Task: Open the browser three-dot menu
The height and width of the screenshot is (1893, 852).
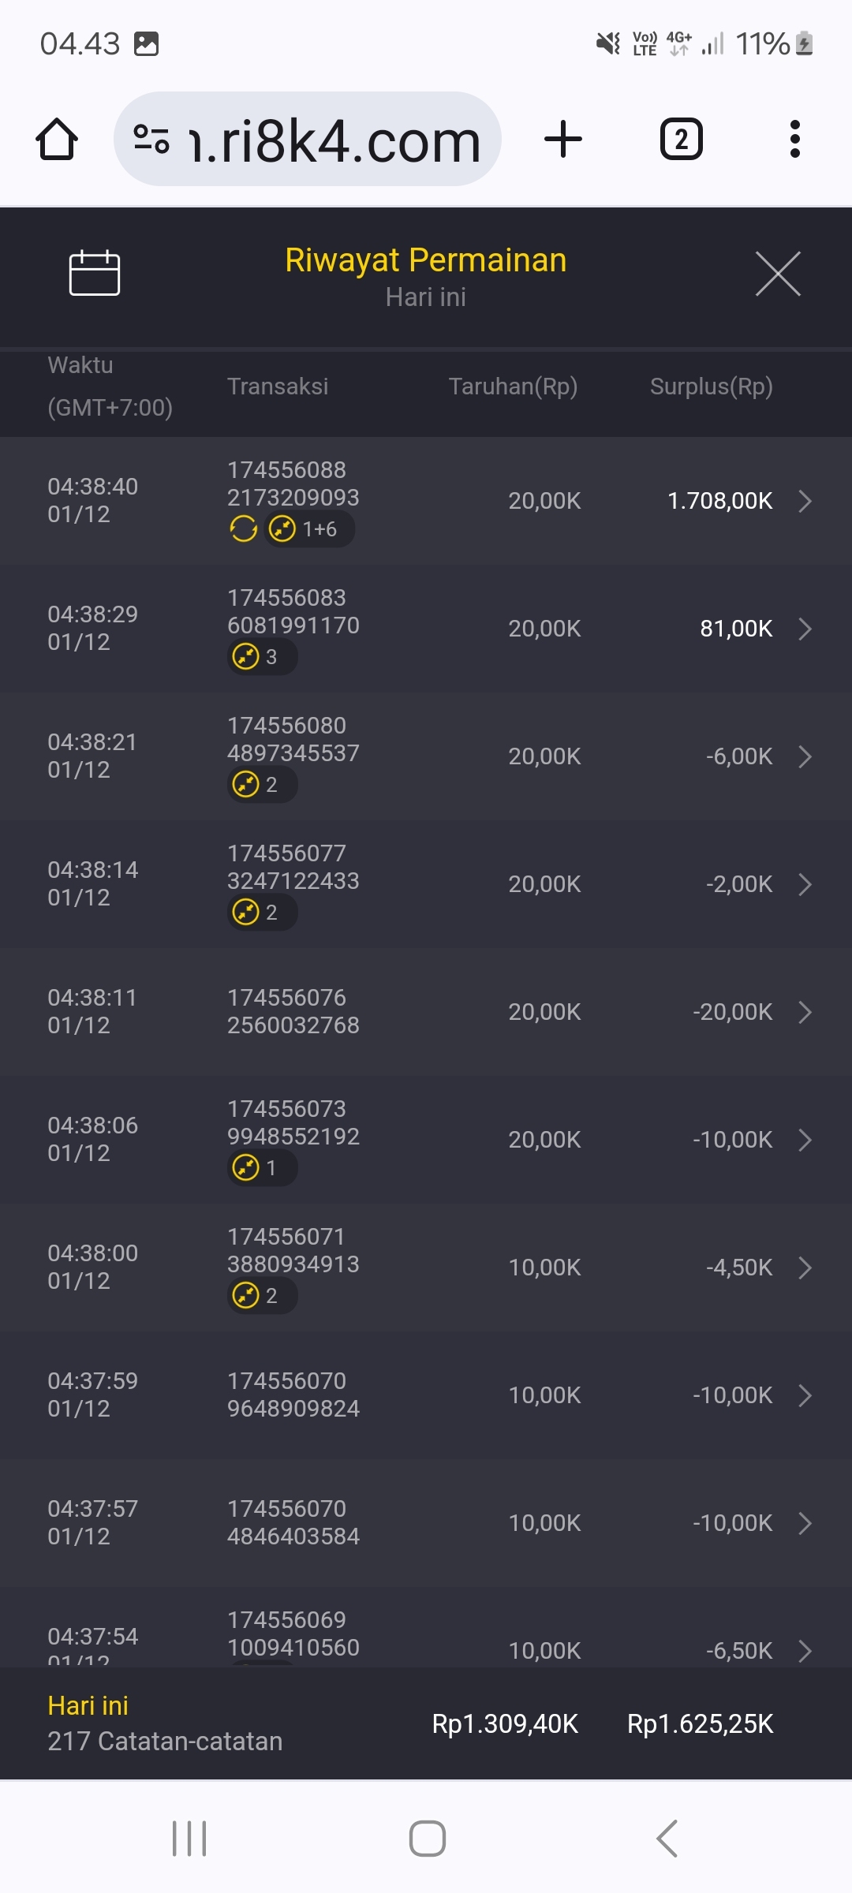Action: pos(794,140)
